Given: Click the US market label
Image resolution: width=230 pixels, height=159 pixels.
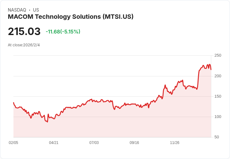Looking at the screenshot, I should [x=36, y=10].
